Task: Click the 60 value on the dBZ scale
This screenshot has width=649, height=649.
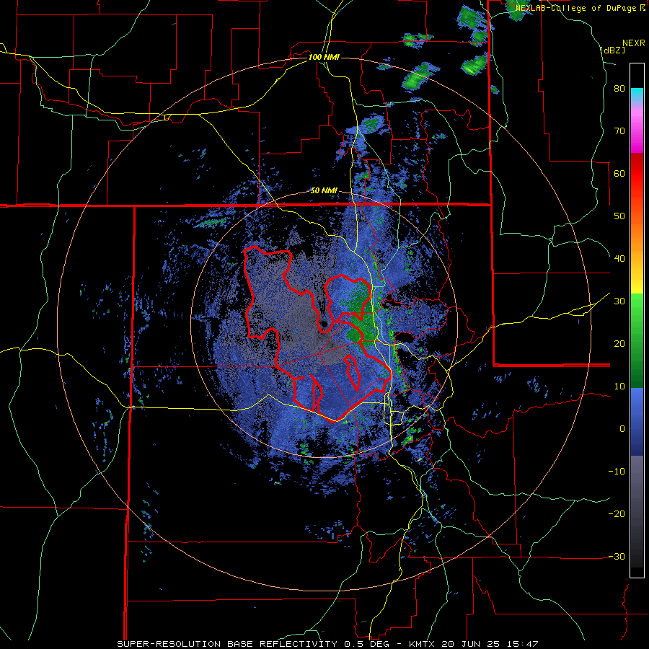Action: coord(619,173)
